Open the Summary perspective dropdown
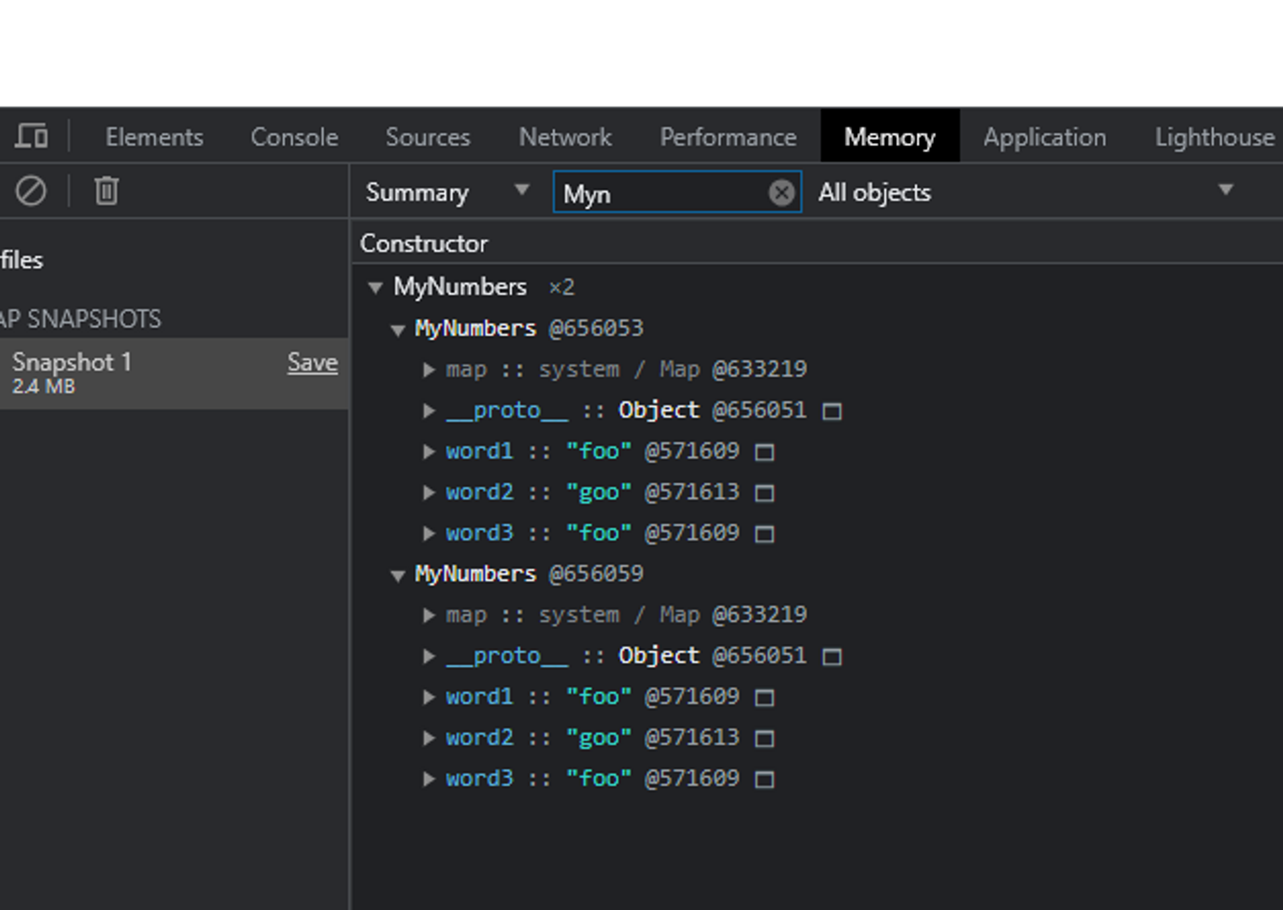Image resolution: width=1283 pixels, height=910 pixels. click(x=448, y=192)
